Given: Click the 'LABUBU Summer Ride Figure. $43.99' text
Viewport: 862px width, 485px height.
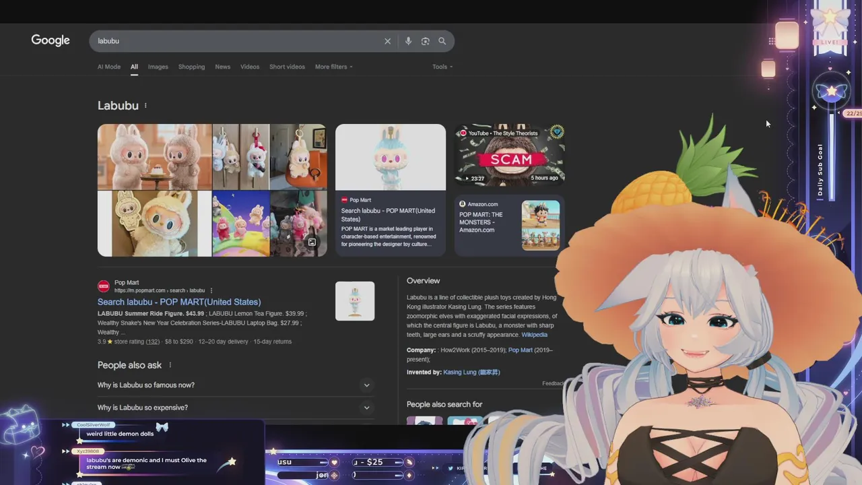Looking at the screenshot, I should pyautogui.click(x=151, y=314).
